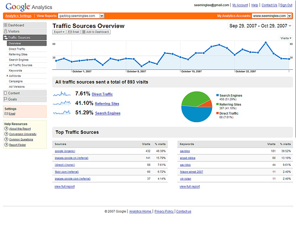The height and width of the screenshot is (234, 296).
Task: Open the My Analytics Accounts dropdown
Action: tap(272, 16)
